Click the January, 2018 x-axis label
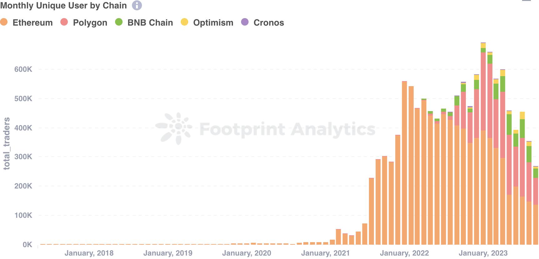The image size is (539, 259). 89,253
